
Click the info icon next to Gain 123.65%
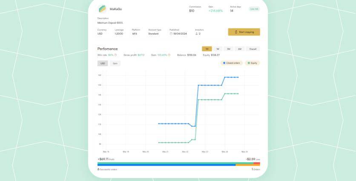tap(169, 55)
